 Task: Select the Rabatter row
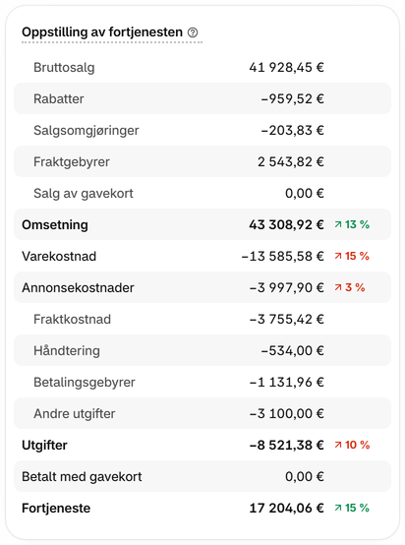click(x=202, y=98)
